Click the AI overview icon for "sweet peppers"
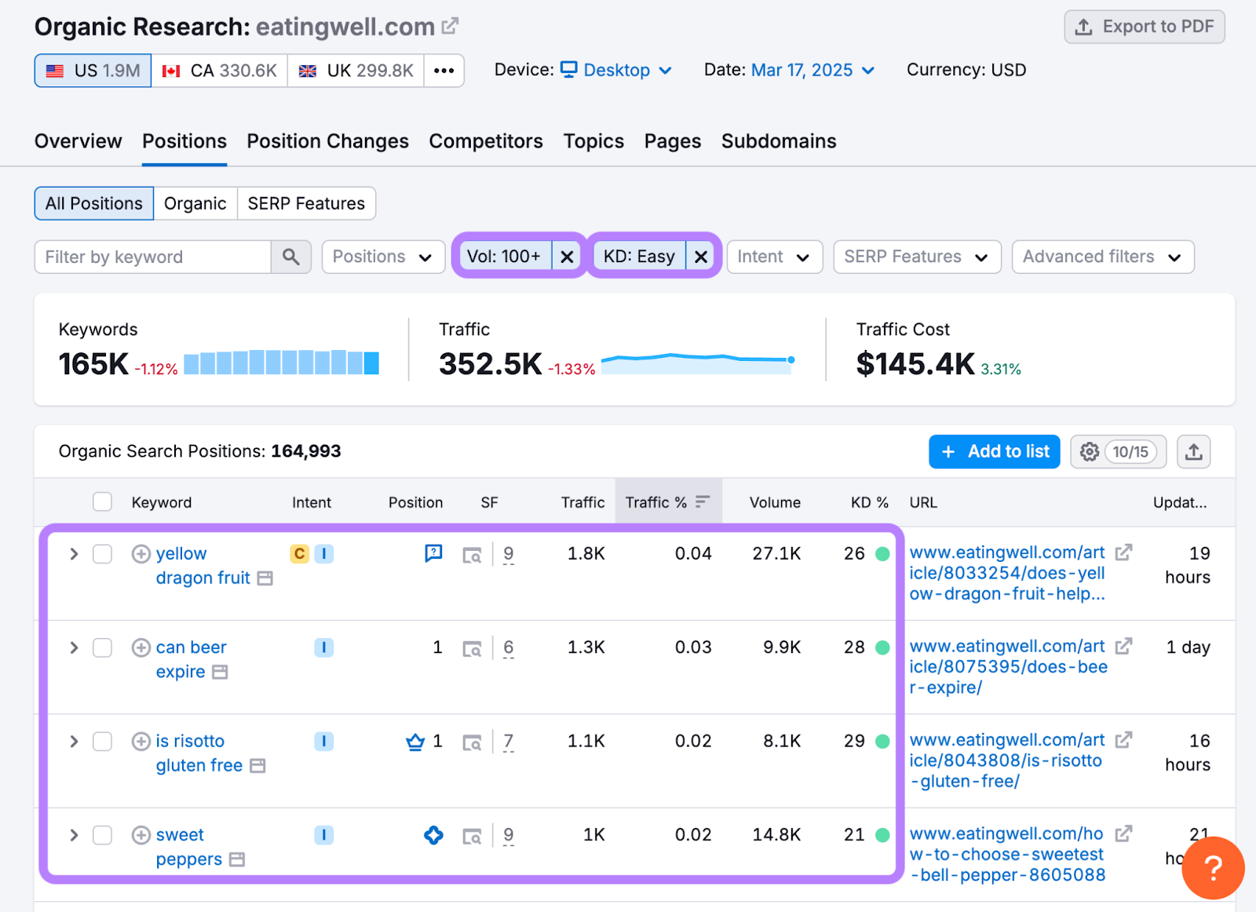 pos(433,835)
